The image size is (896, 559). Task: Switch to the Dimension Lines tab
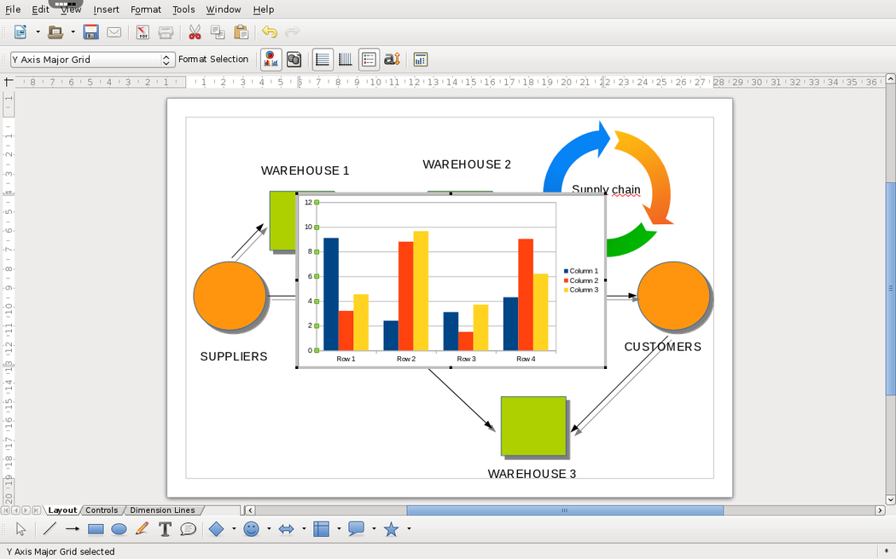(162, 510)
